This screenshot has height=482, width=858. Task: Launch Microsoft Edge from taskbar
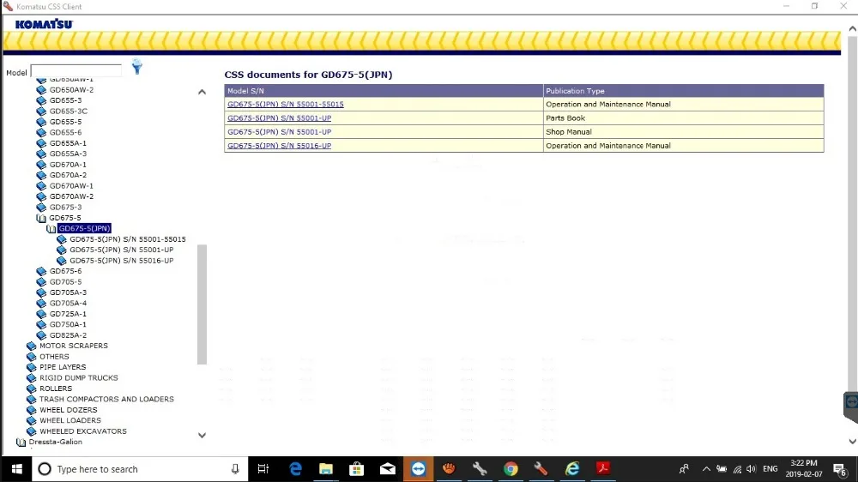pos(295,469)
